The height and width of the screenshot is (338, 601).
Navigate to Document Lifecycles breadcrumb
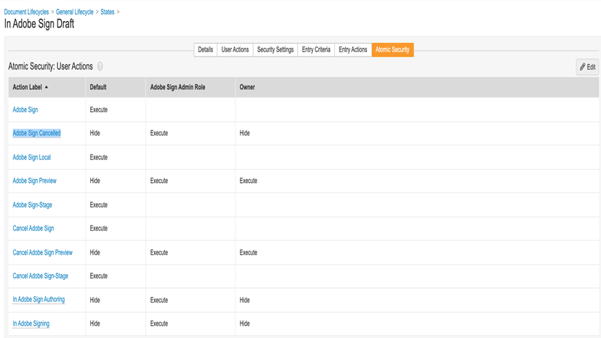pos(27,12)
